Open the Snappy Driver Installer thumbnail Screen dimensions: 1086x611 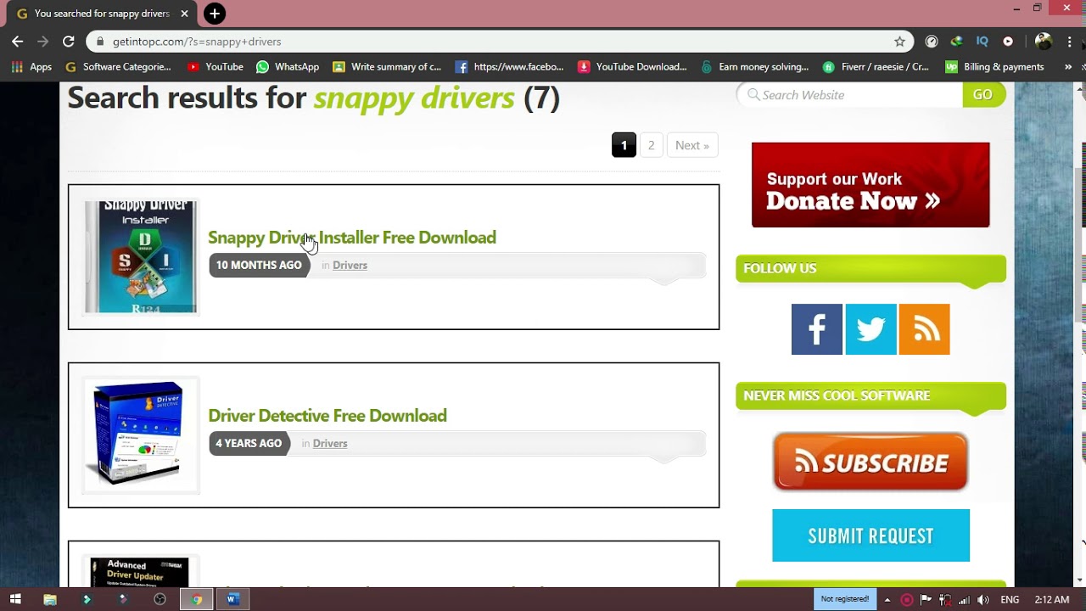pos(141,257)
